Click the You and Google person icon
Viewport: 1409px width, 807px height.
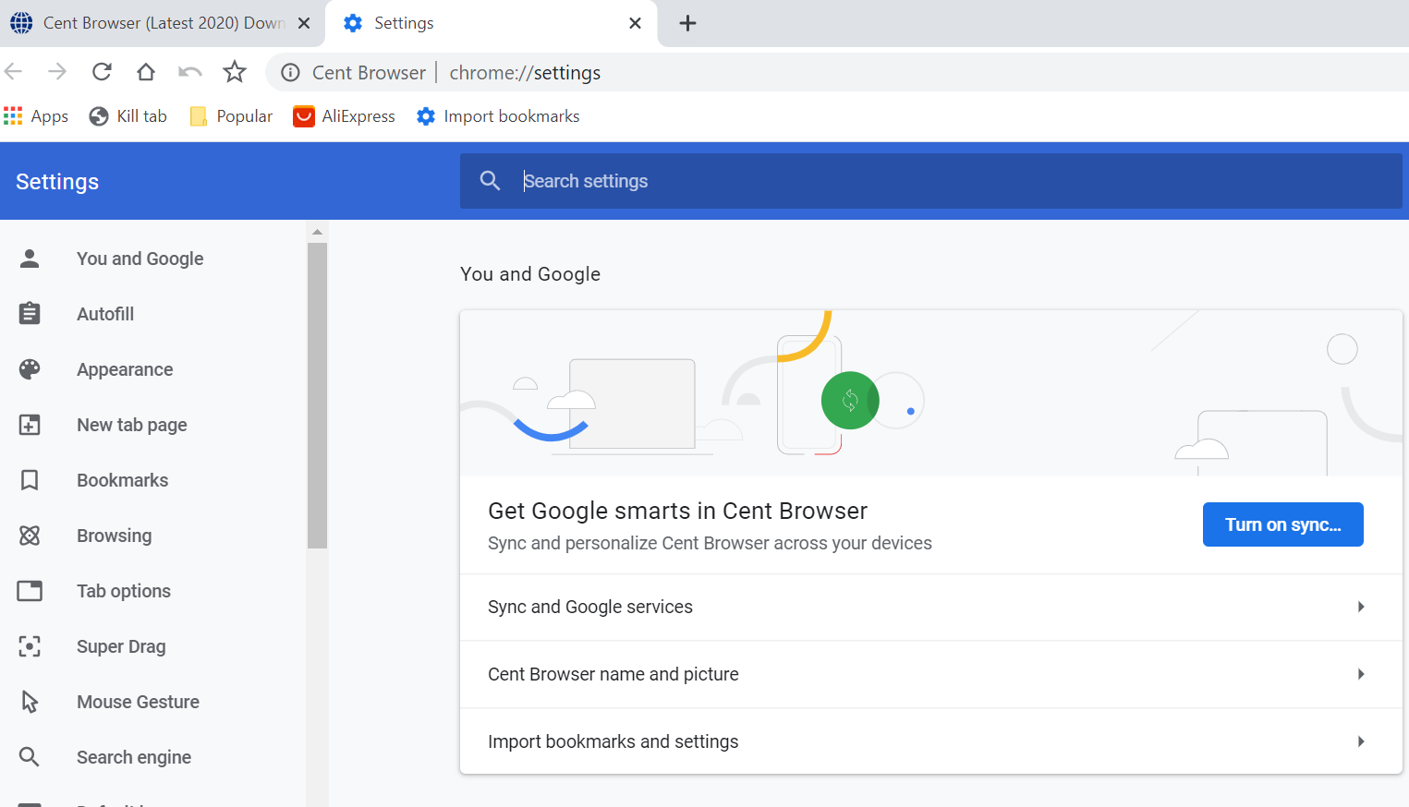click(30, 259)
